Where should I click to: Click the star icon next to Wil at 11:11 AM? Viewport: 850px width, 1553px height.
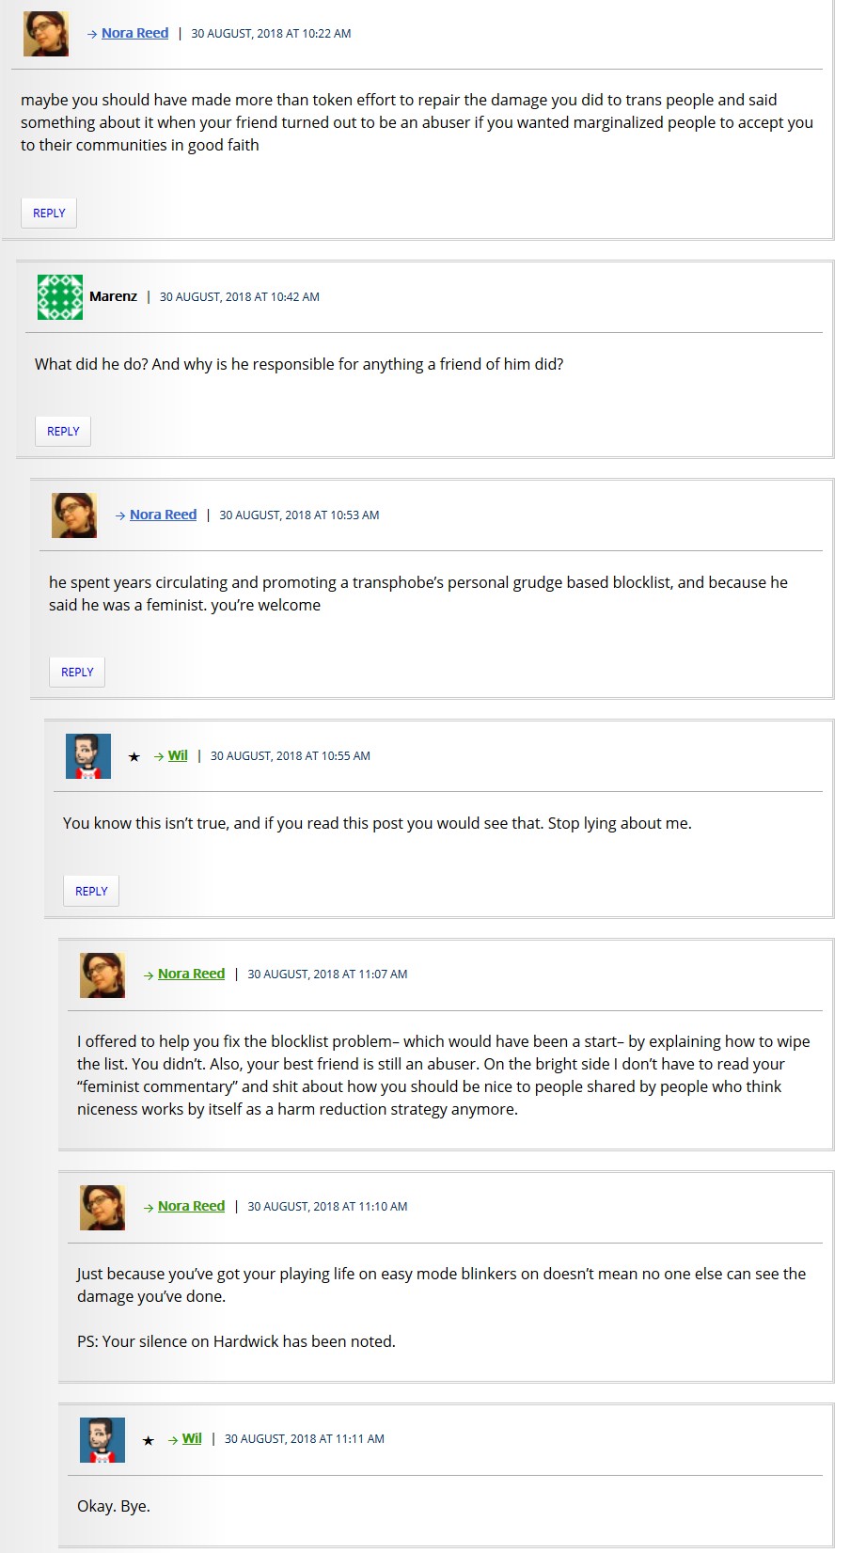[149, 1440]
